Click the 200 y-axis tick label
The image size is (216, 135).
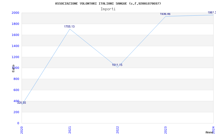[16, 112]
